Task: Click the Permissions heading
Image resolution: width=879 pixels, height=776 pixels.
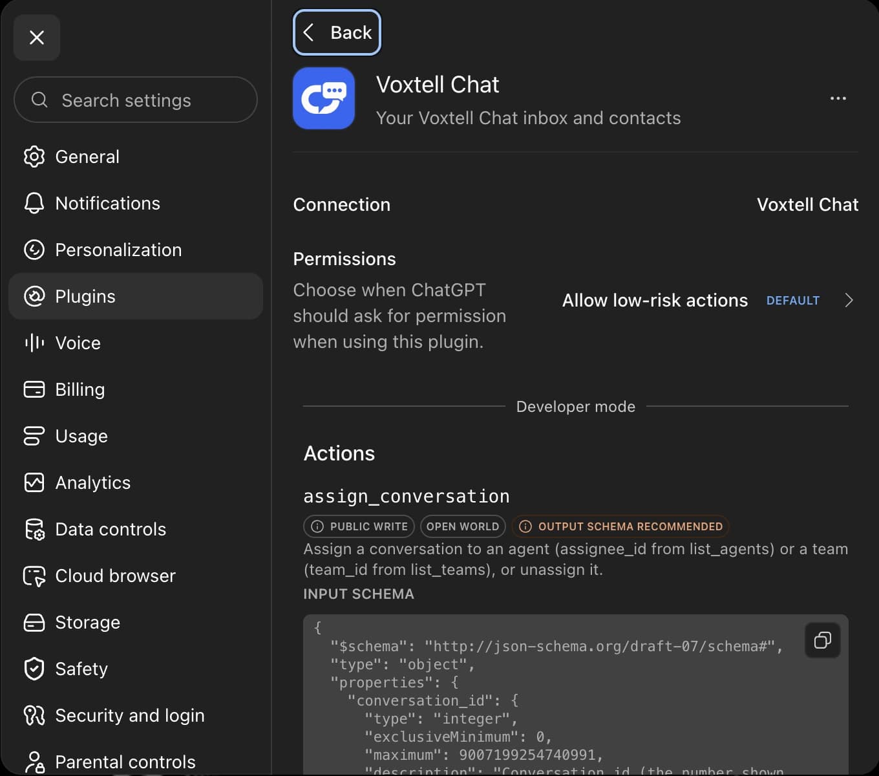Action: (x=344, y=259)
